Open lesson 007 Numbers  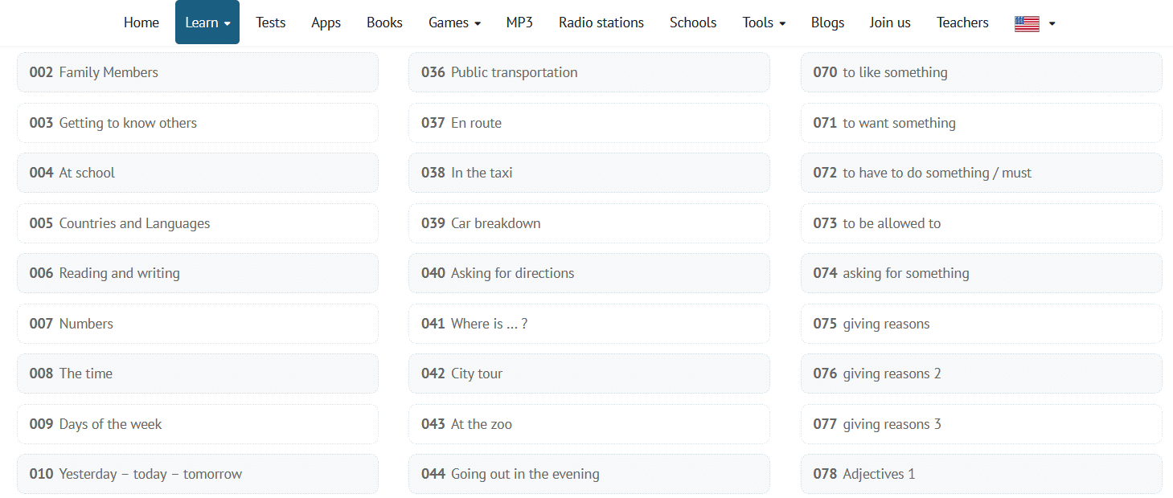tap(197, 324)
